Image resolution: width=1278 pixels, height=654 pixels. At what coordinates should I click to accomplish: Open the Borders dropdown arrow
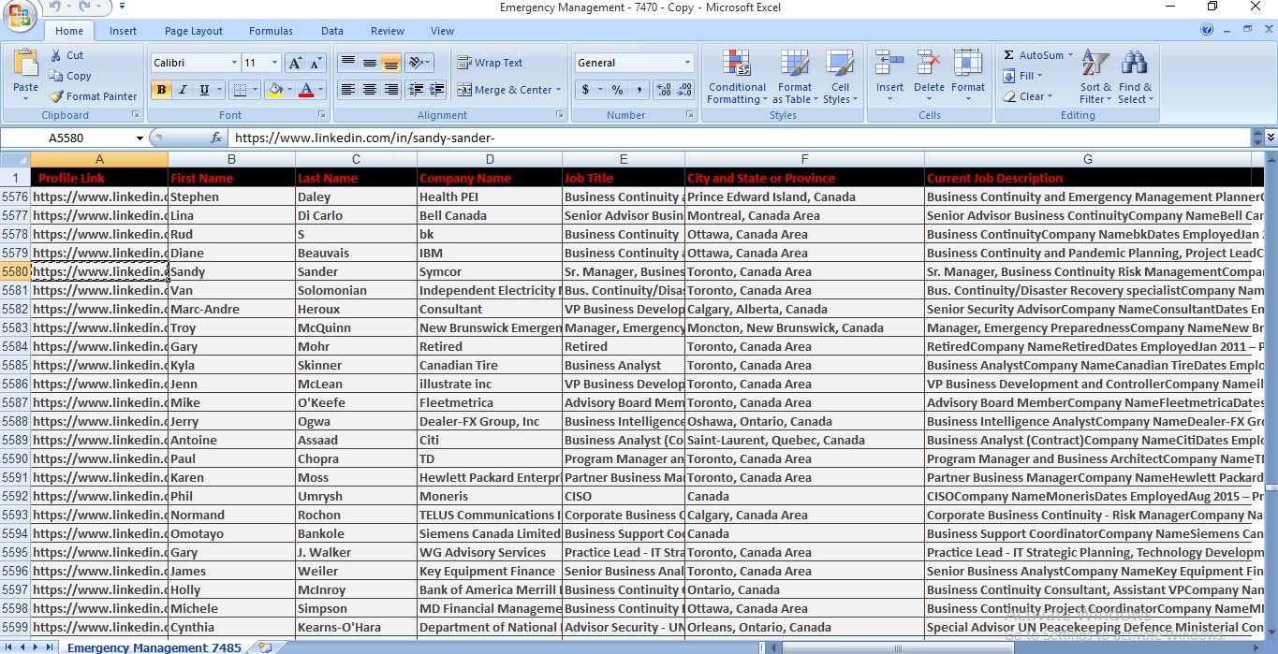(256, 90)
